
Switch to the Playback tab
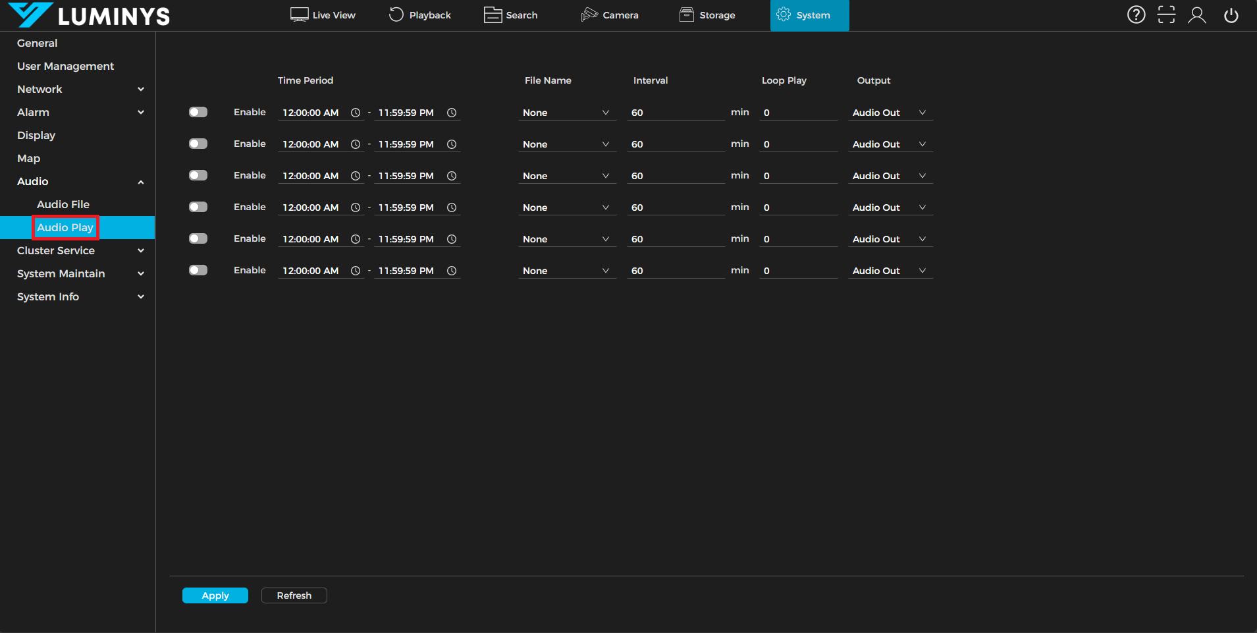click(420, 15)
